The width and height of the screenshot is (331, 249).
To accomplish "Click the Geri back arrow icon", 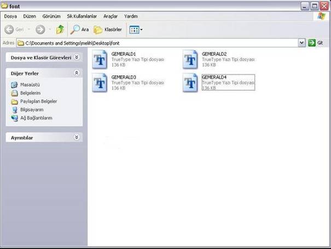I will click(9, 30).
